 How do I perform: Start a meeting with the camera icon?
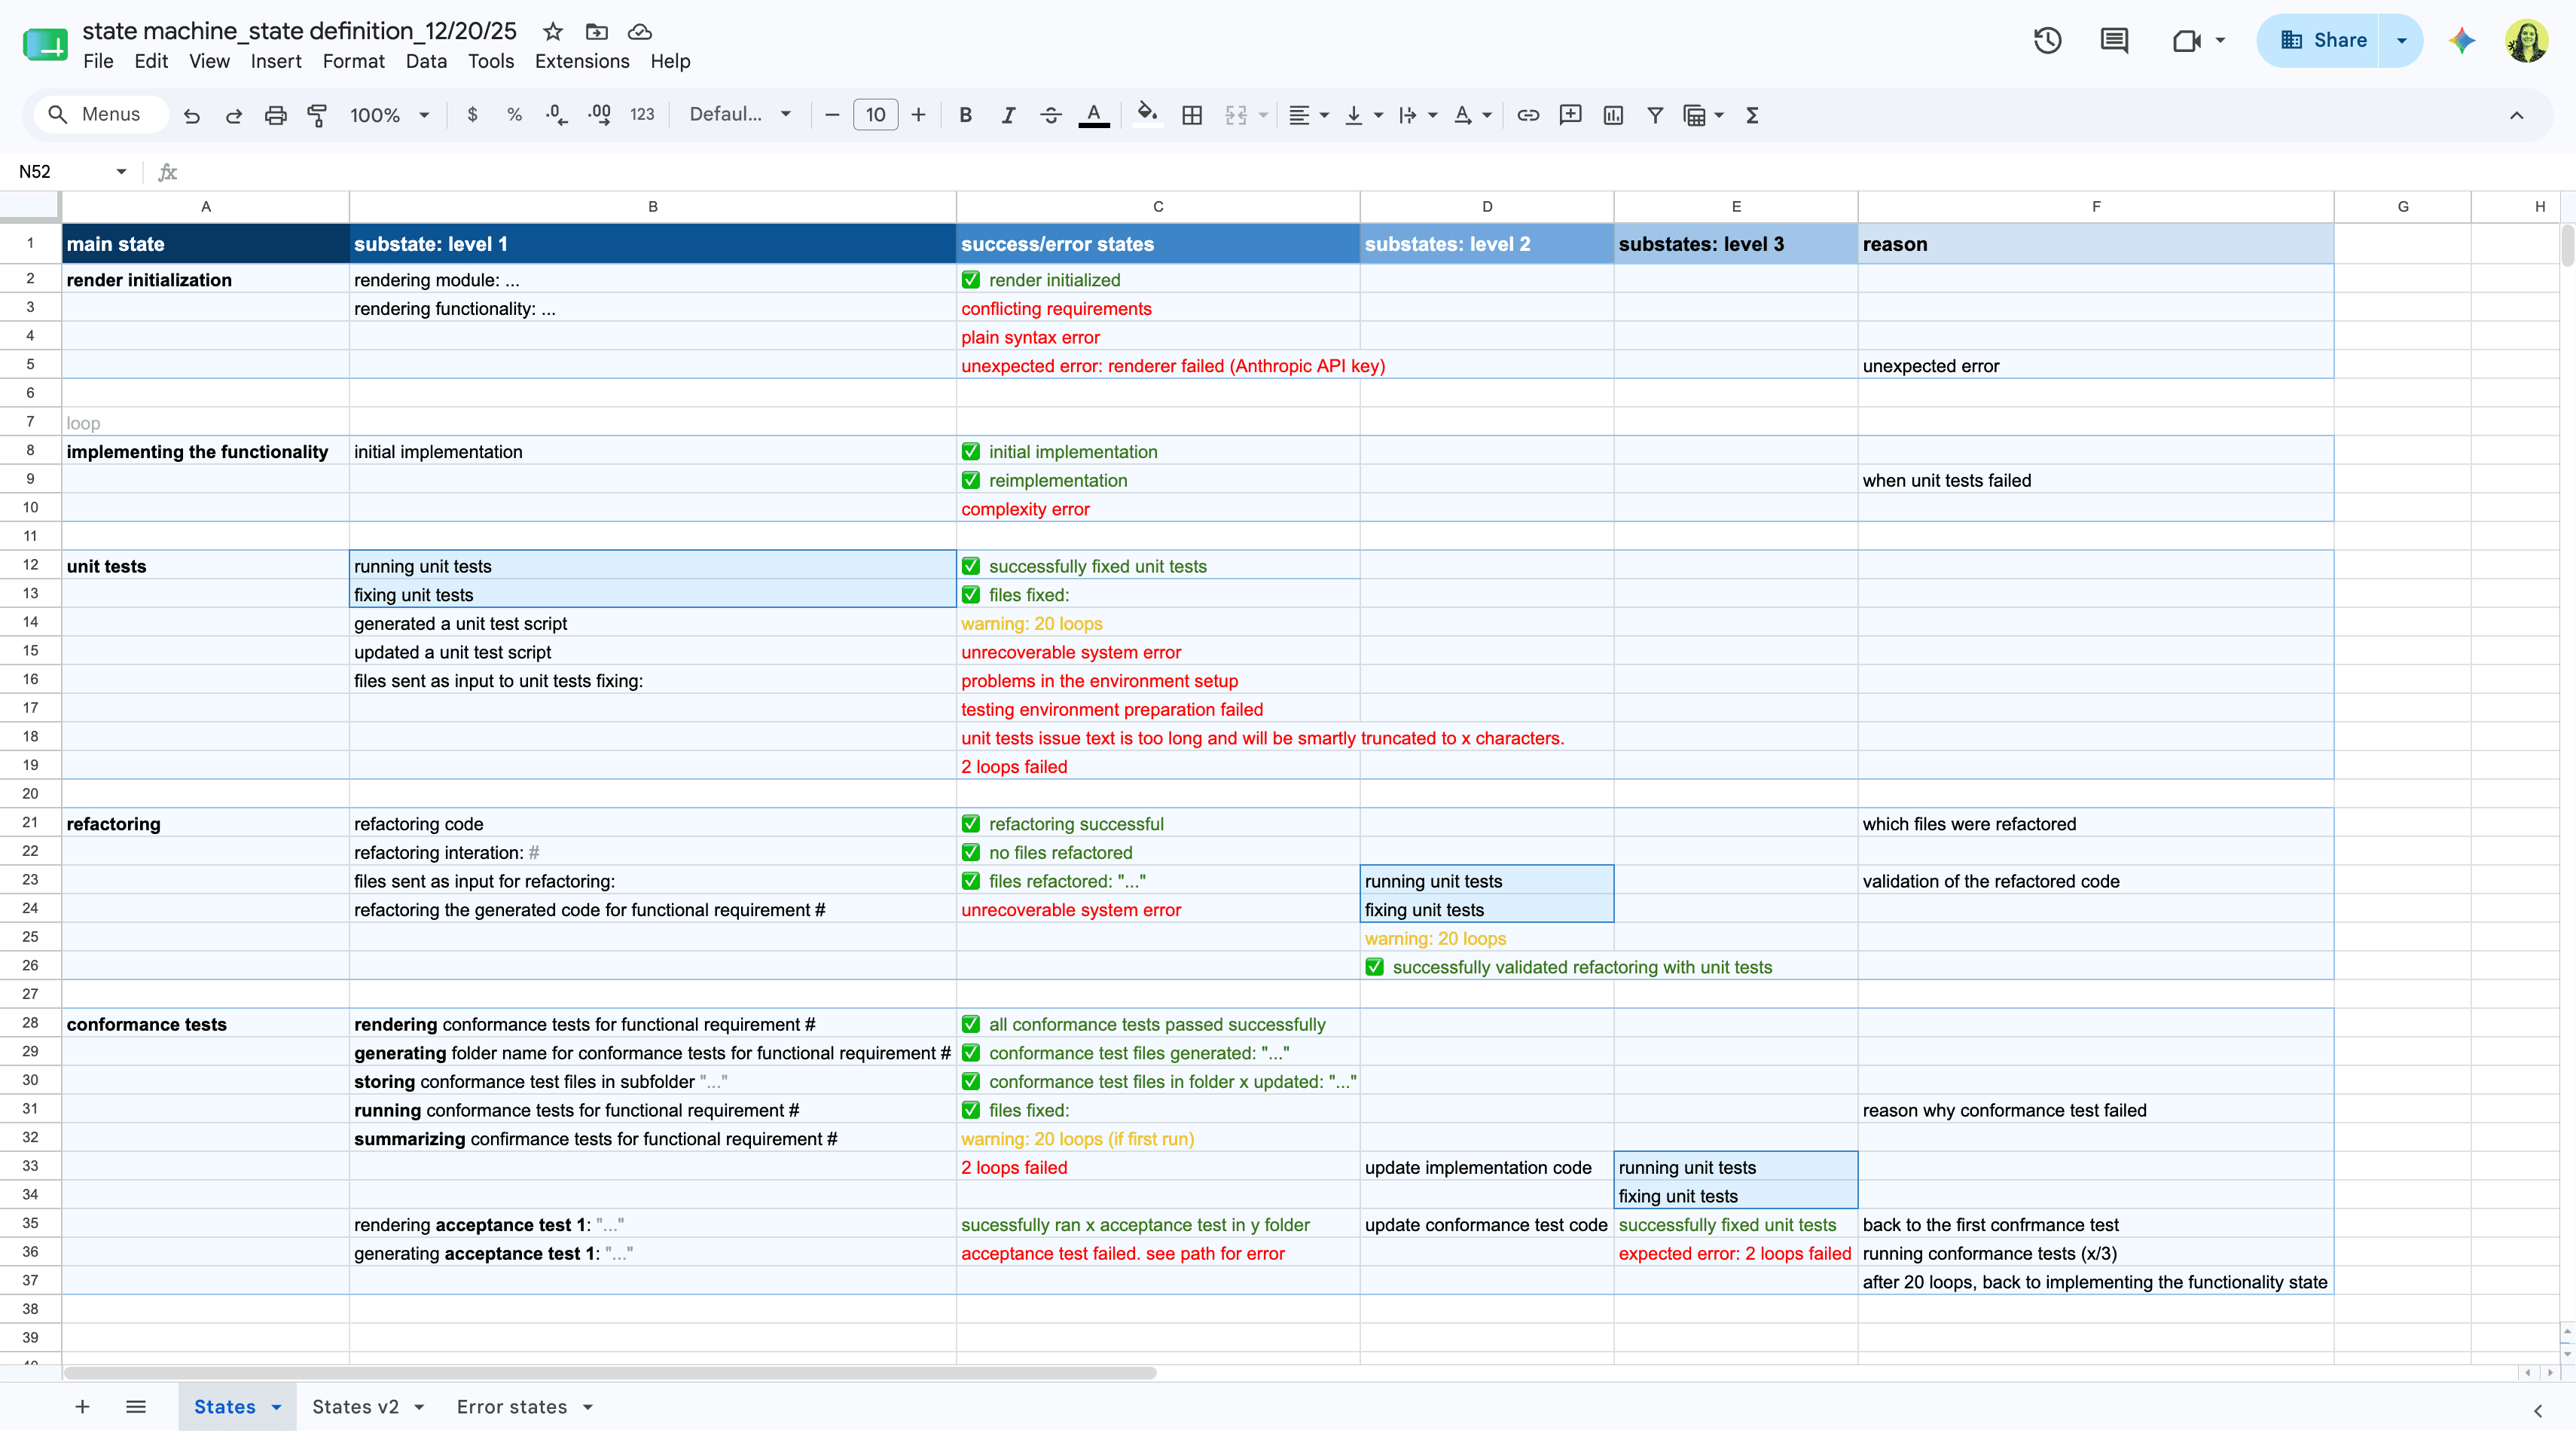(x=2187, y=40)
